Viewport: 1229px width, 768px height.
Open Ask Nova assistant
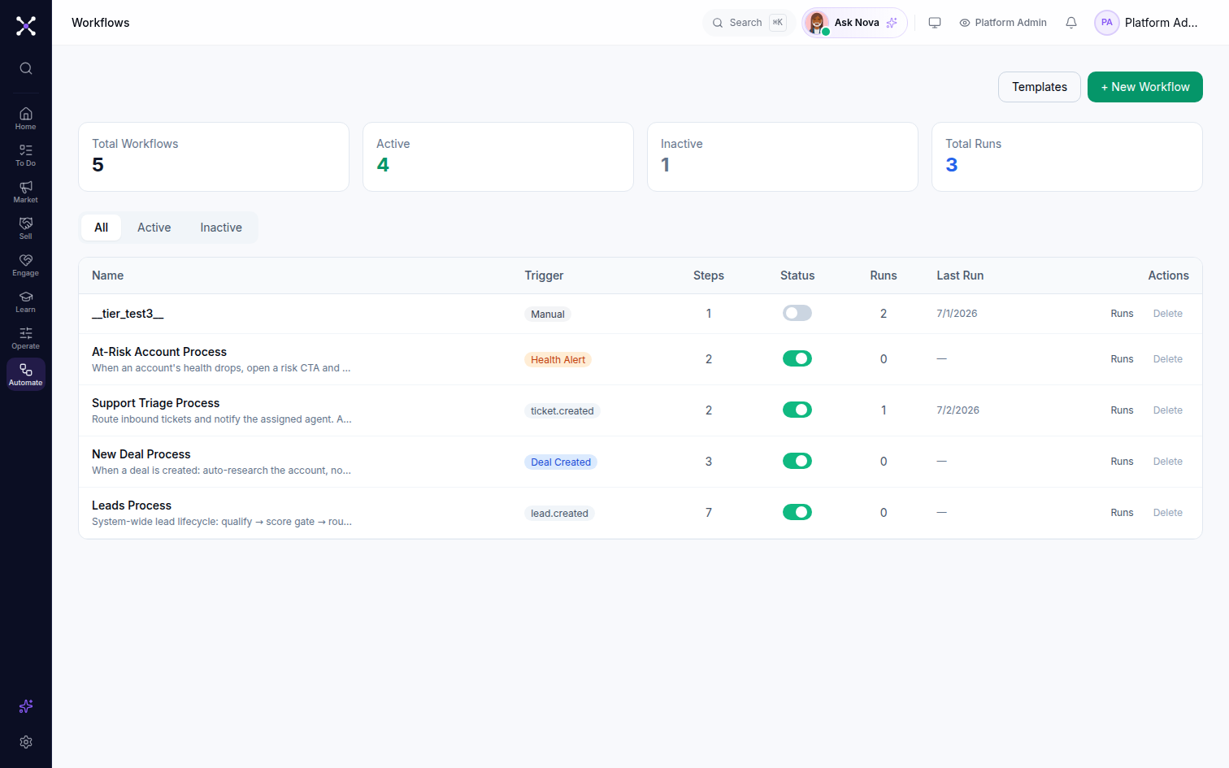[x=855, y=23]
